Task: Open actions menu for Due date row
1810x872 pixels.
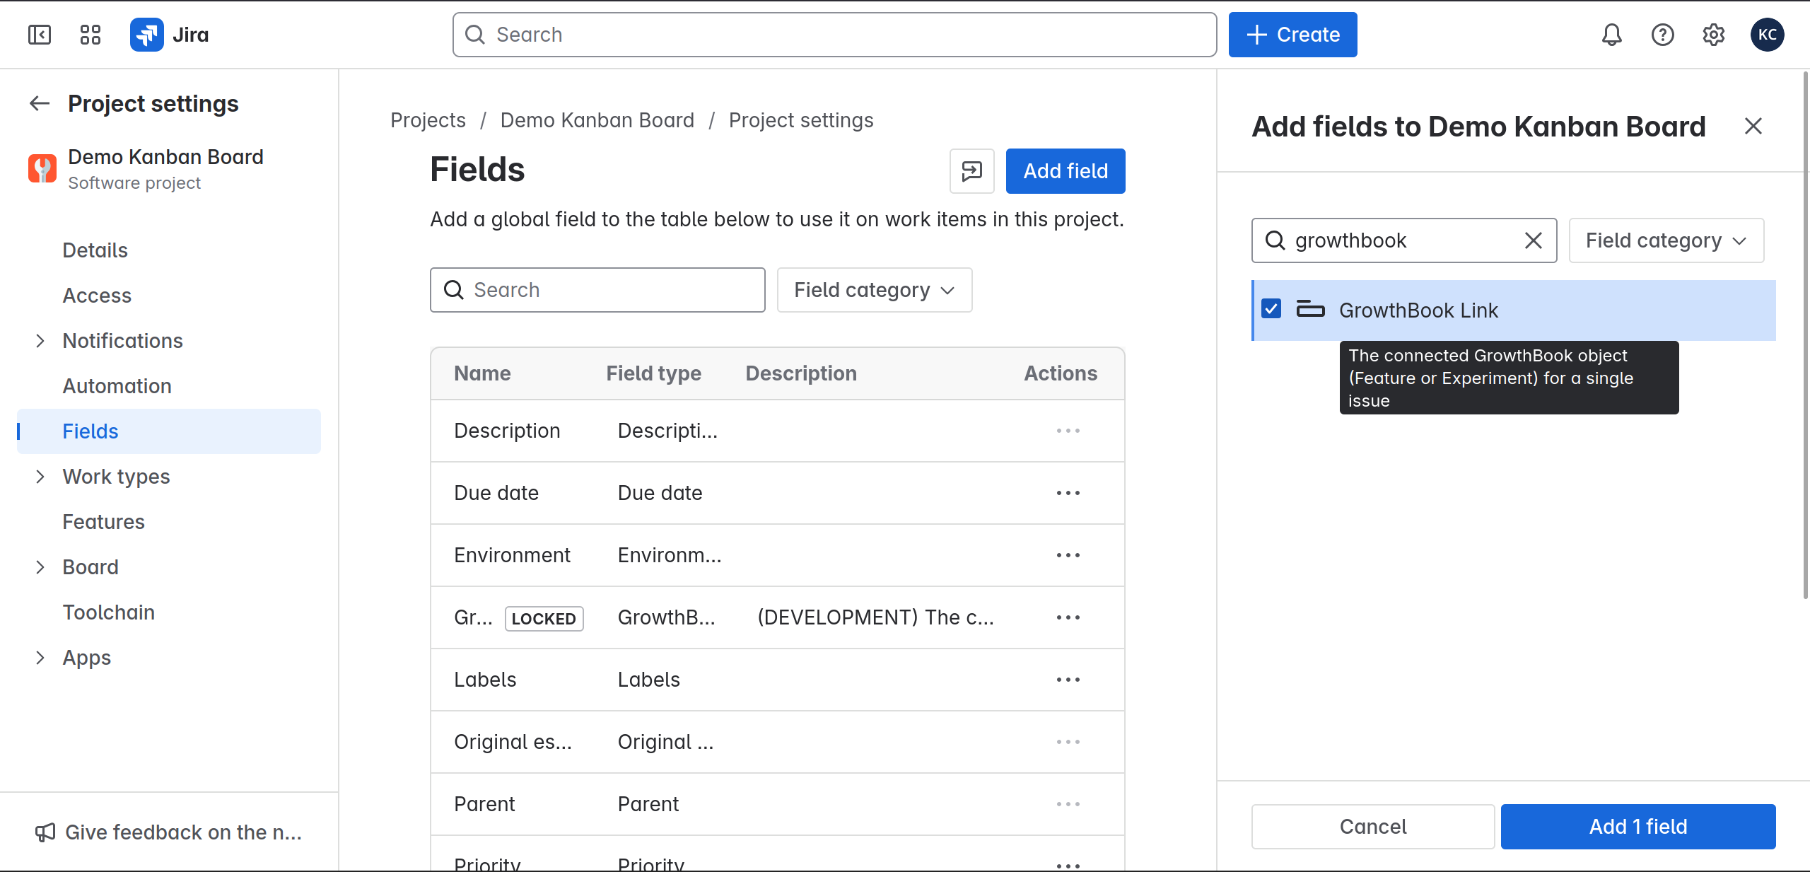Action: click(1068, 493)
